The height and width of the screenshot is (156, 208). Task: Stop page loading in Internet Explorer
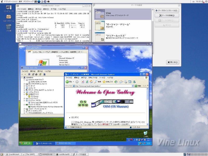point(83,82)
